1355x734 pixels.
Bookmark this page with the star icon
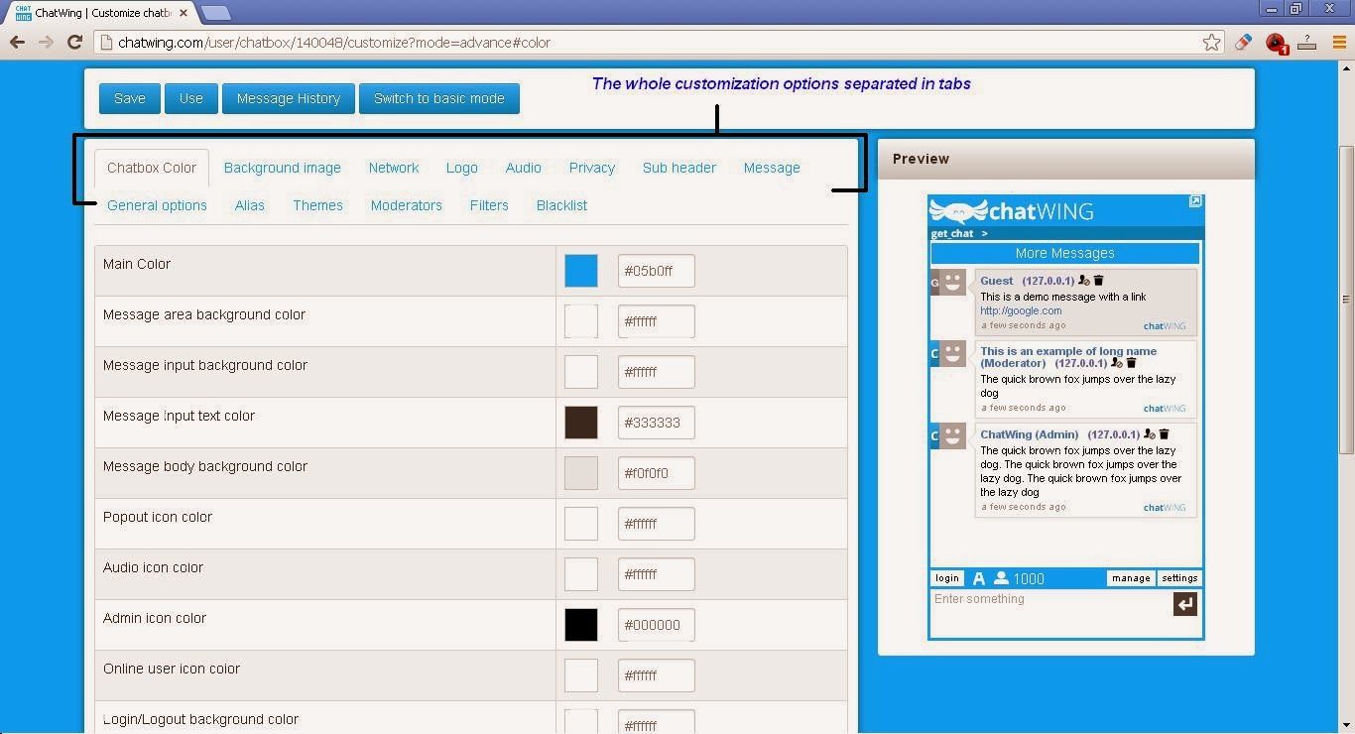tap(1211, 42)
